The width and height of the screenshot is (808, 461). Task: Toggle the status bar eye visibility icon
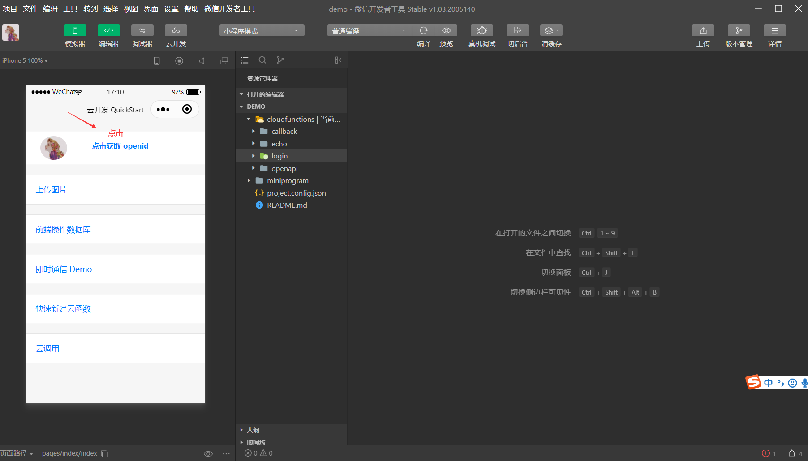click(208, 454)
